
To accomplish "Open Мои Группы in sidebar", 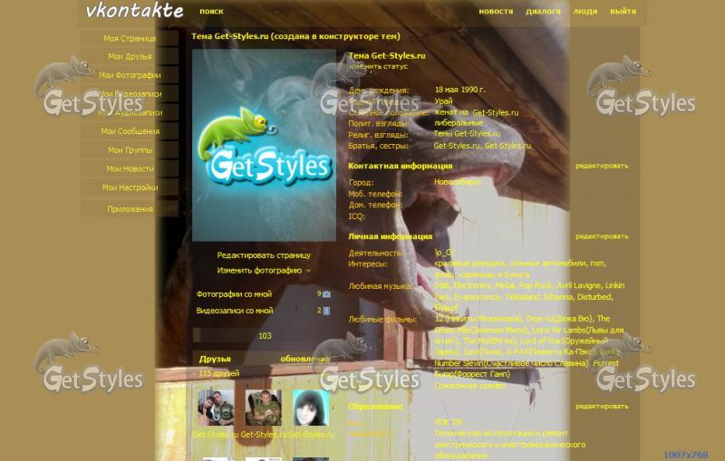I will (130, 149).
